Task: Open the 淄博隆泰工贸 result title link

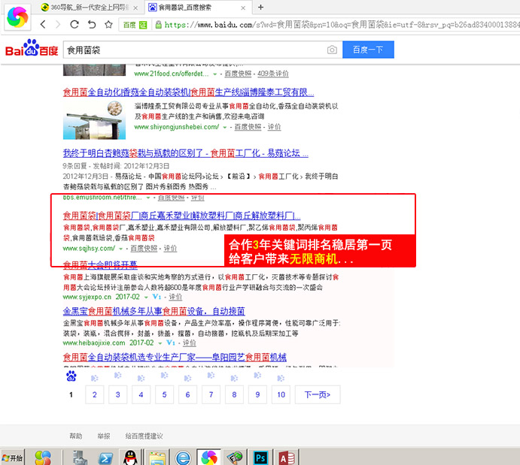Action: (188, 92)
